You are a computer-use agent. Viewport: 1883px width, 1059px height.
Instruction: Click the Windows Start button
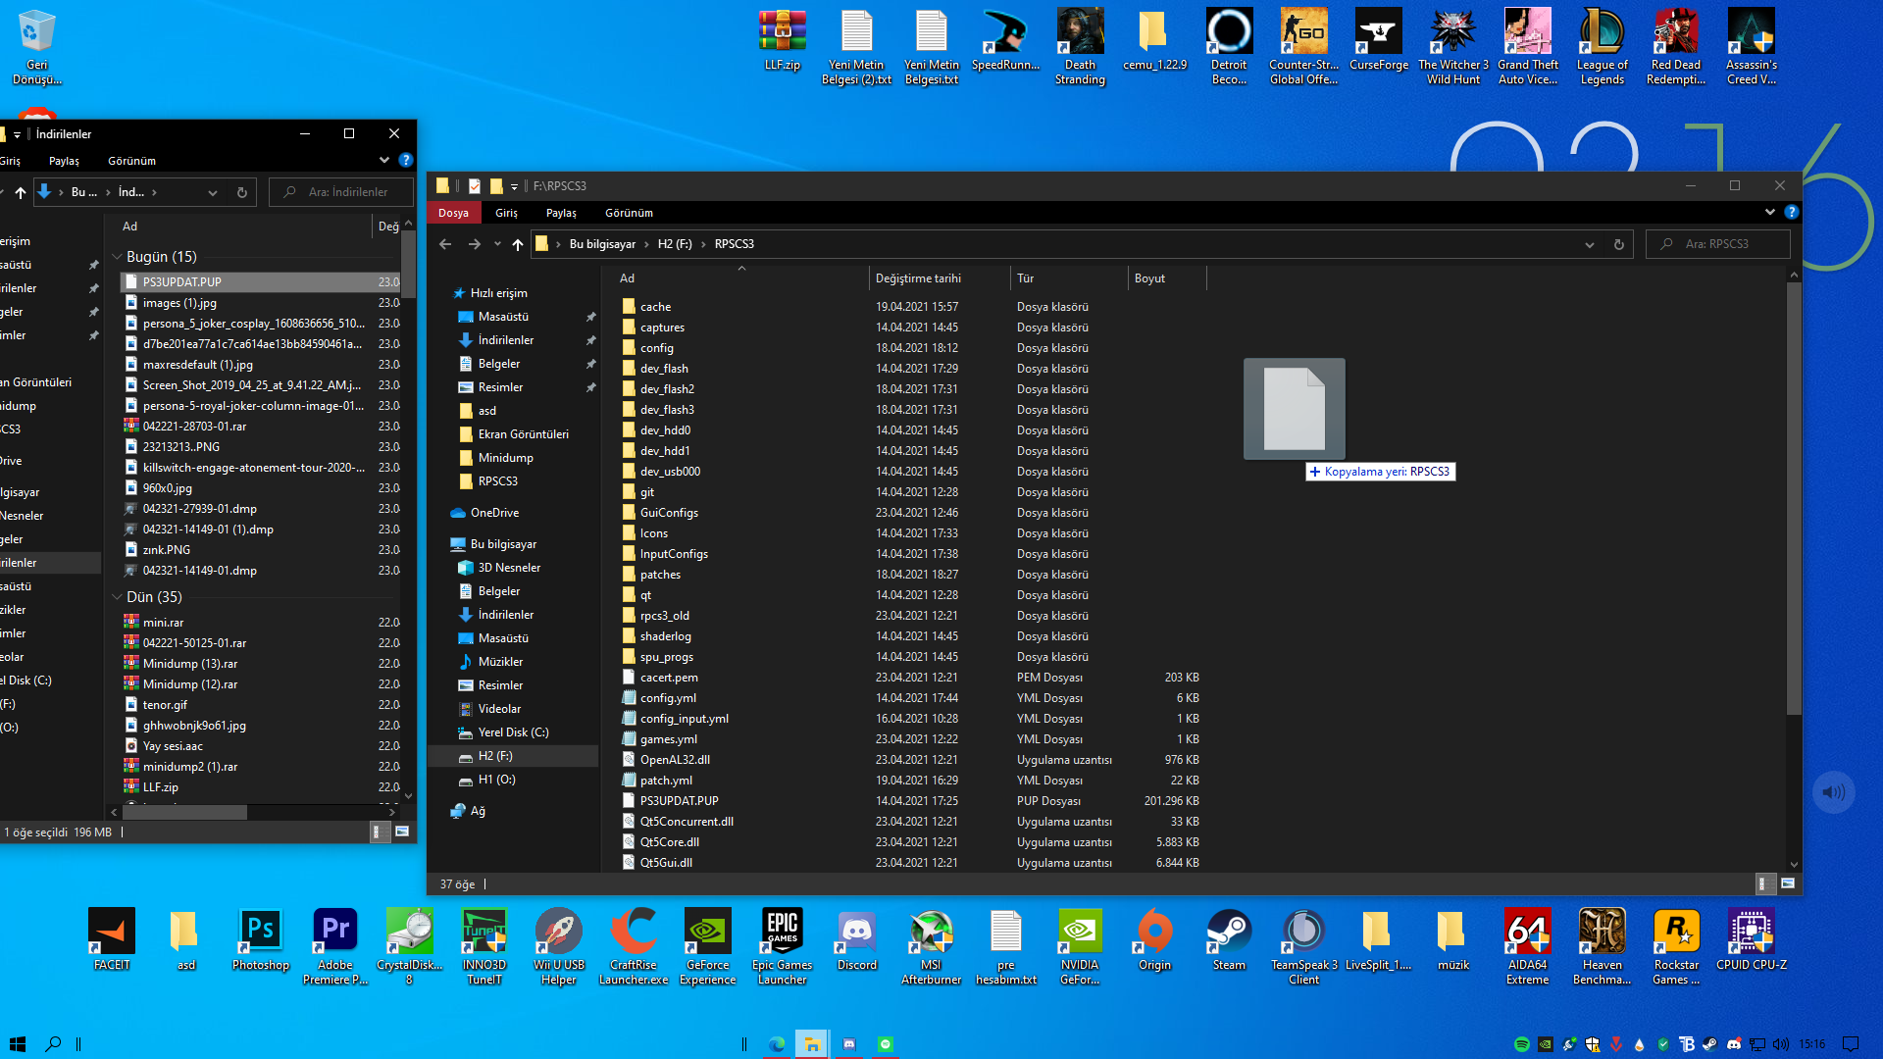17,1044
